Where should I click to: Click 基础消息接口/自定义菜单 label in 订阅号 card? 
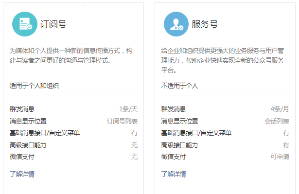(45, 133)
